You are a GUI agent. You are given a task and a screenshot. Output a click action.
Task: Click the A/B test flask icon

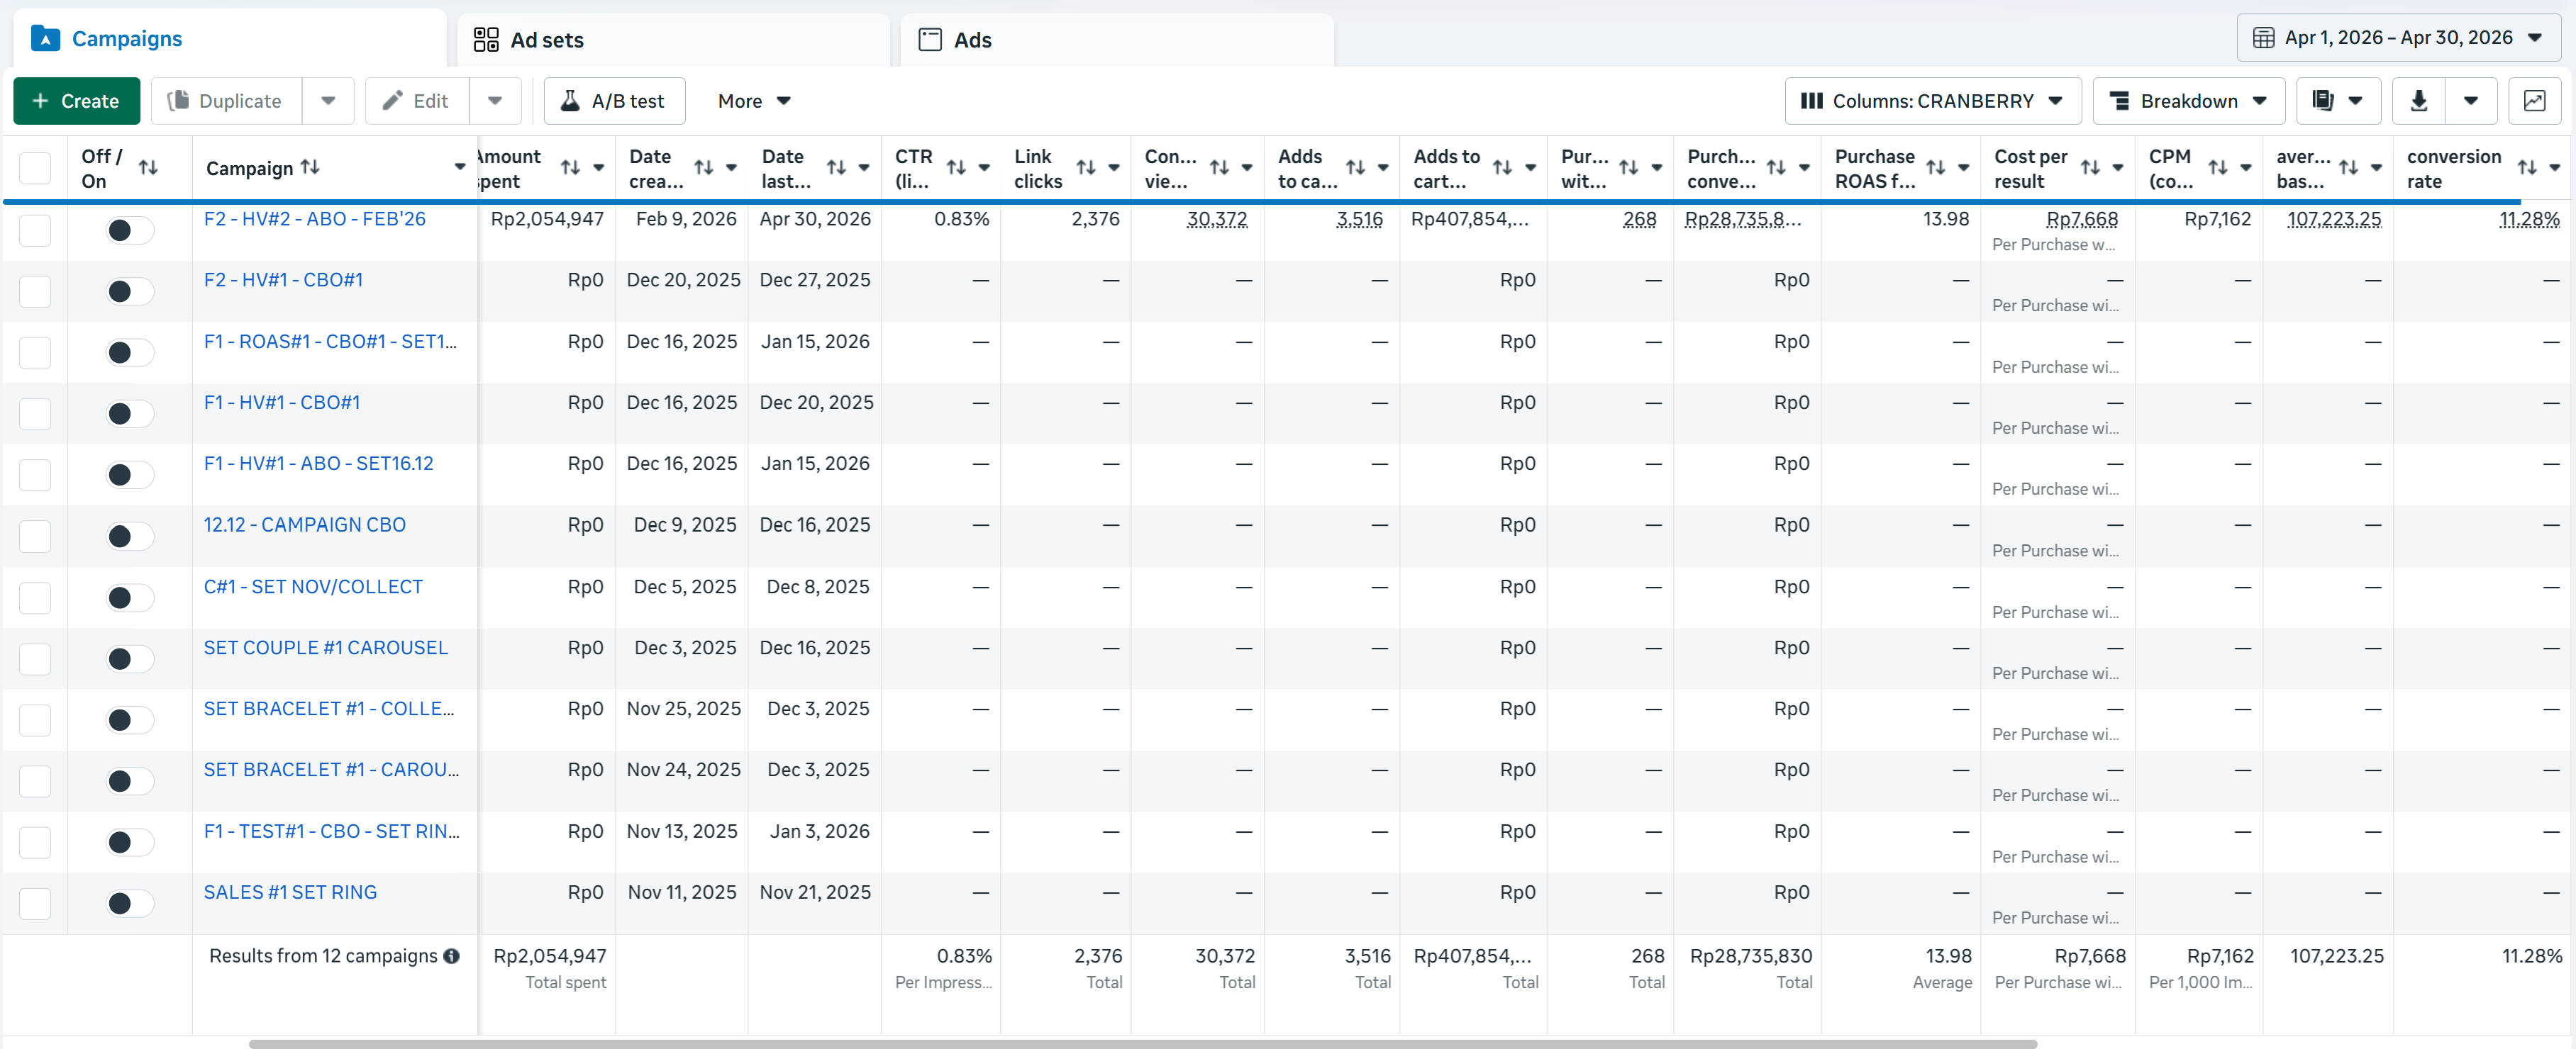pos(570,101)
